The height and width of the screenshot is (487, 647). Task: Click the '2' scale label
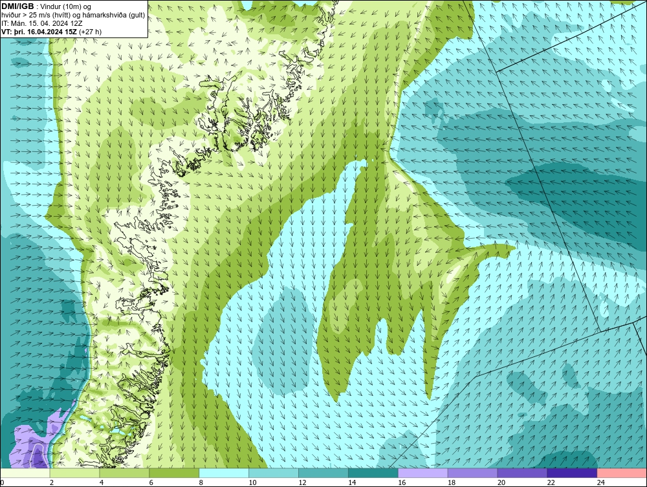(52, 482)
